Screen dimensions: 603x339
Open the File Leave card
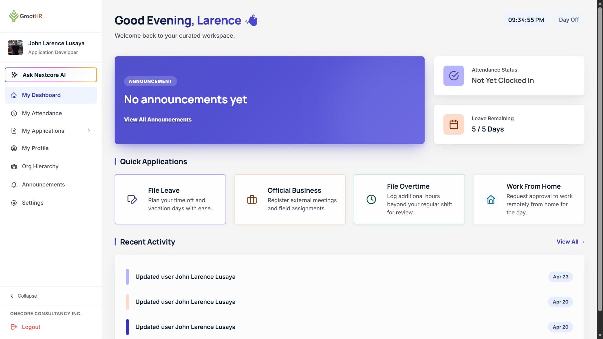(x=170, y=199)
